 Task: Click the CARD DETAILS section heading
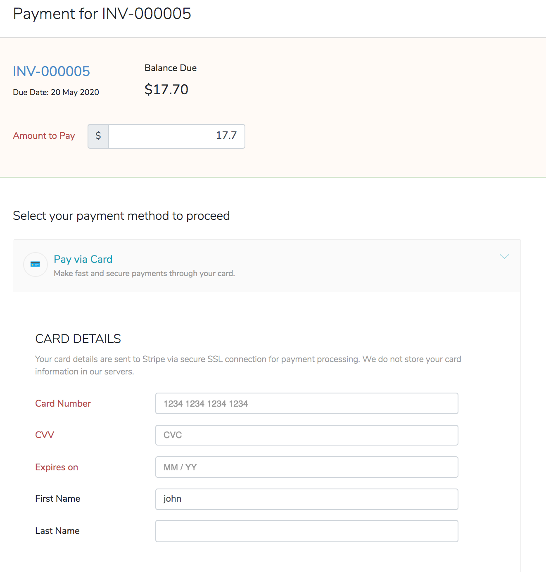pos(78,338)
